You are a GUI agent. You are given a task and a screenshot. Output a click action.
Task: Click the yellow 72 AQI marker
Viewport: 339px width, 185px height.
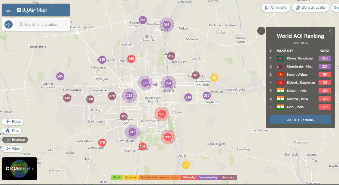pyautogui.click(x=186, y=165)
